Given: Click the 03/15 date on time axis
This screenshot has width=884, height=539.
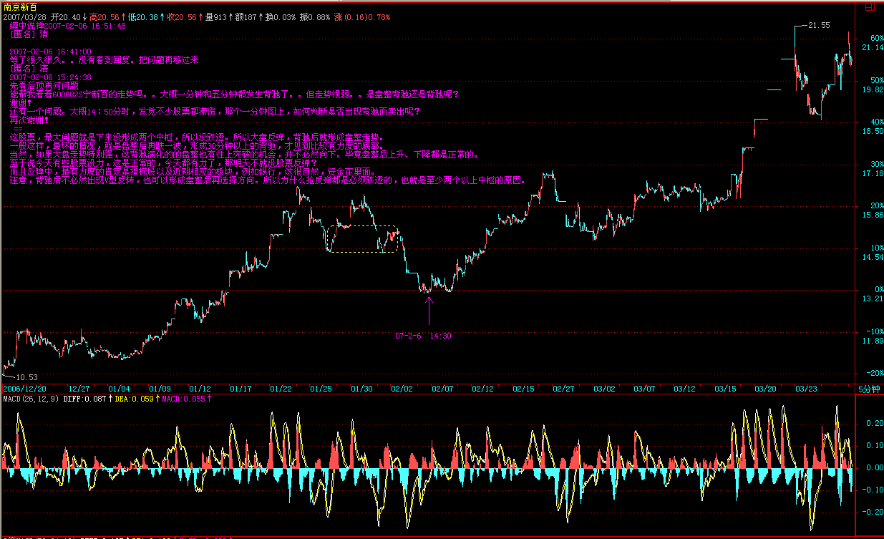Looking at the screenshot, I should (x=727, y=389).
